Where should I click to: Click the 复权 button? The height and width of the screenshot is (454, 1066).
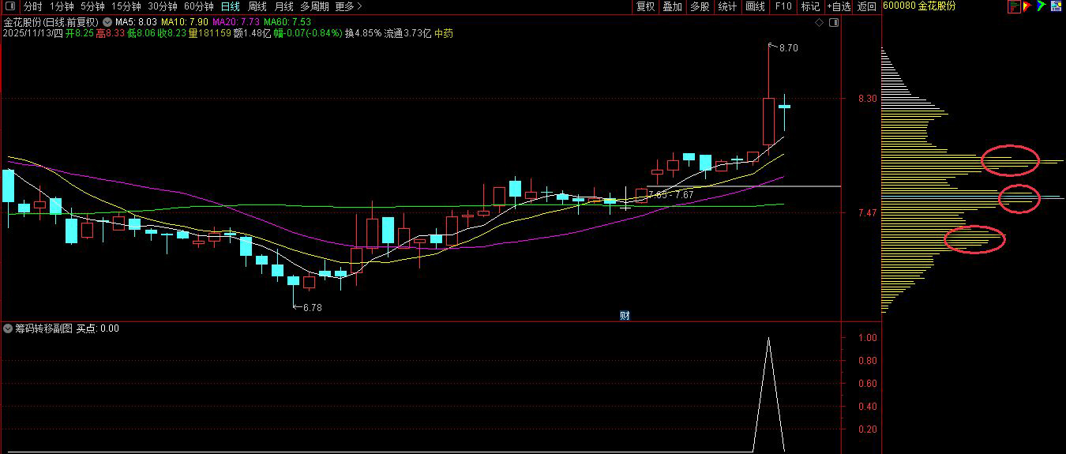click(646, 6)
